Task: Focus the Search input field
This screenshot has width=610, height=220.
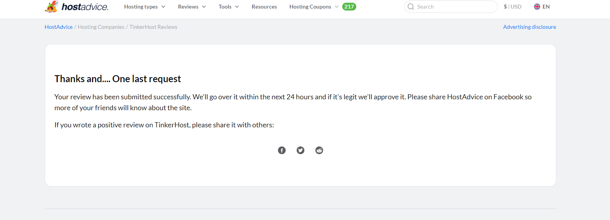Action: 451,7
